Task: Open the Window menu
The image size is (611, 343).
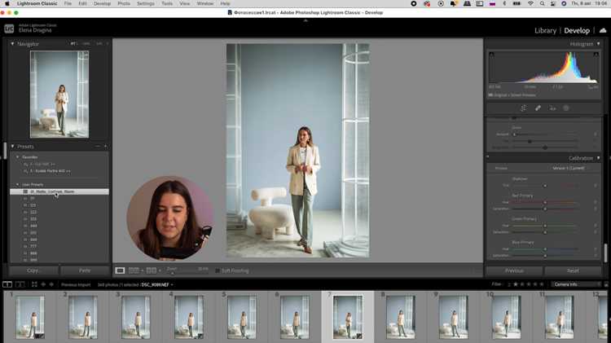Action: 205,3
